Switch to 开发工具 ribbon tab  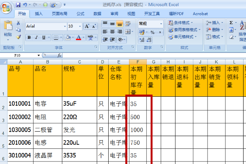point(152,14)
